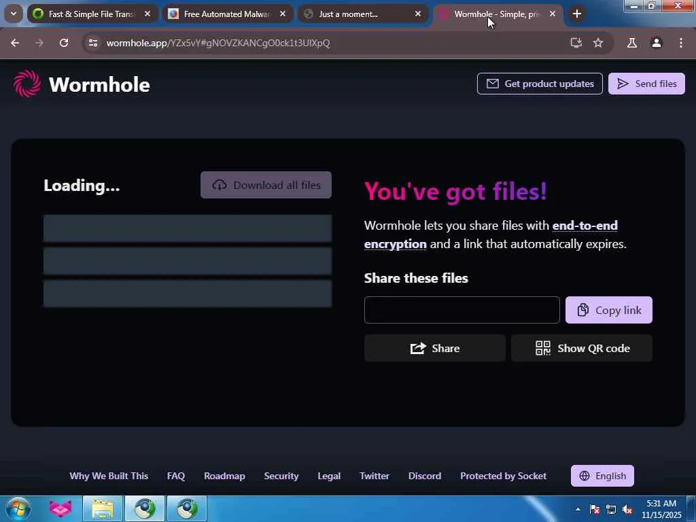Open the Twitter footer link
This screenshot has width=696, height=522.
coord(375,476)
